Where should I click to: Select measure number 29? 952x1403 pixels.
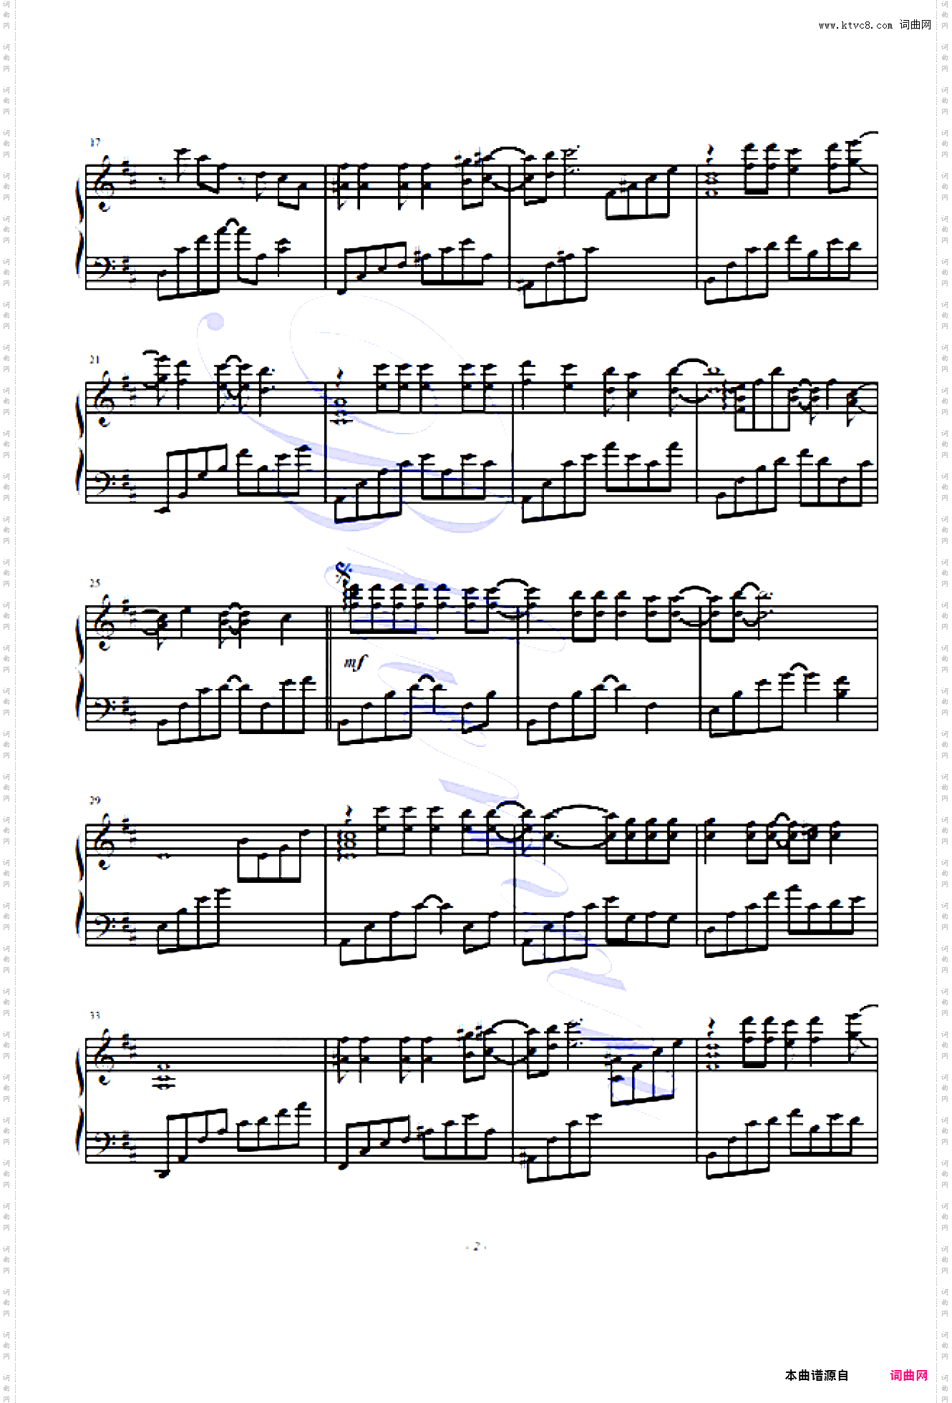coord(95,800)
